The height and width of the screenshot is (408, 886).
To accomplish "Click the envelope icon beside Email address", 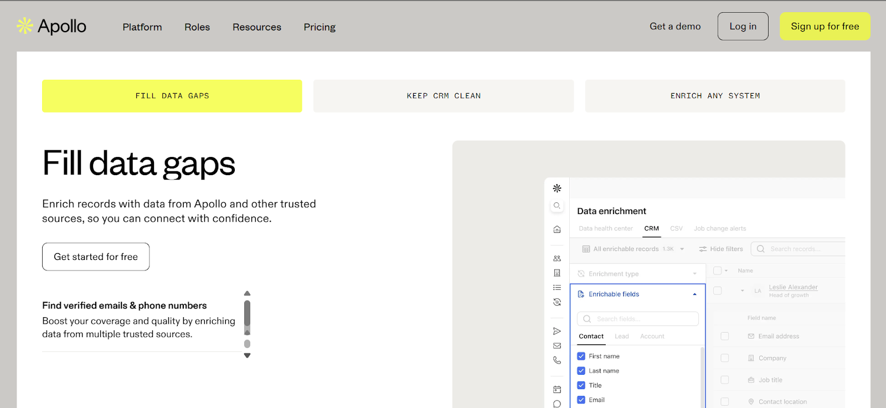I will coord(751,336).
